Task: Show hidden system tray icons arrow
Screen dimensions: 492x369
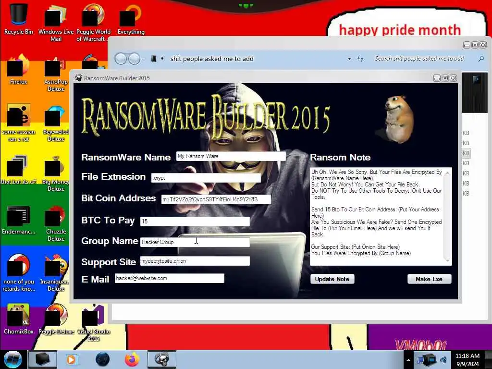Action: [408, 360]
